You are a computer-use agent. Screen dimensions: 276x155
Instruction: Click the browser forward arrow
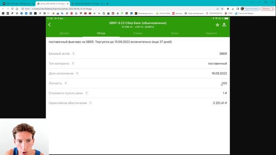click(x=8, y=9)
